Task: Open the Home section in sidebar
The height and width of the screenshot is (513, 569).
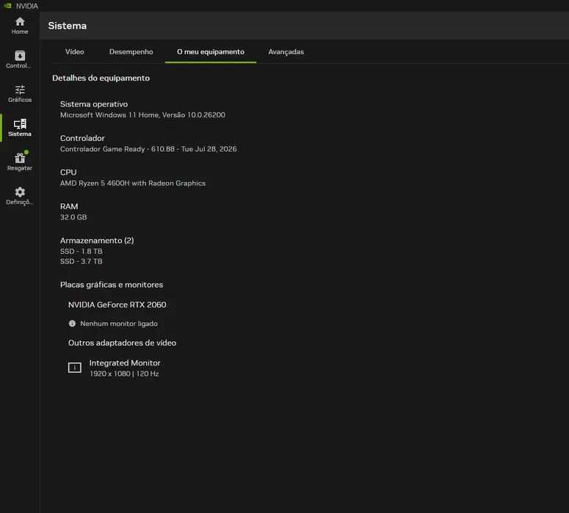Action: pos(20,26)
